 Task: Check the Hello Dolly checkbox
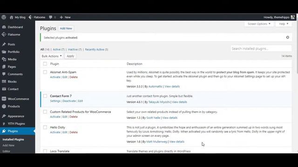pos(45,127)
